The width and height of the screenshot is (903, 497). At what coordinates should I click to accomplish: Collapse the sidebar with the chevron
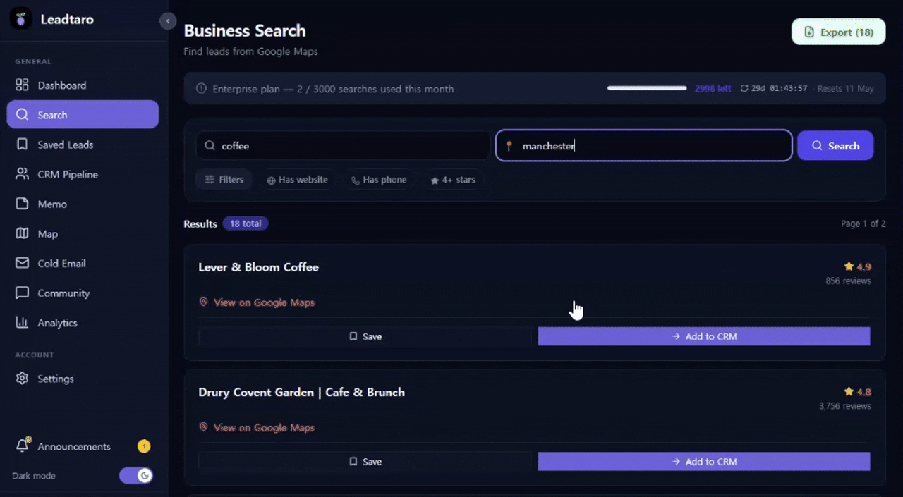click(167, 21)
